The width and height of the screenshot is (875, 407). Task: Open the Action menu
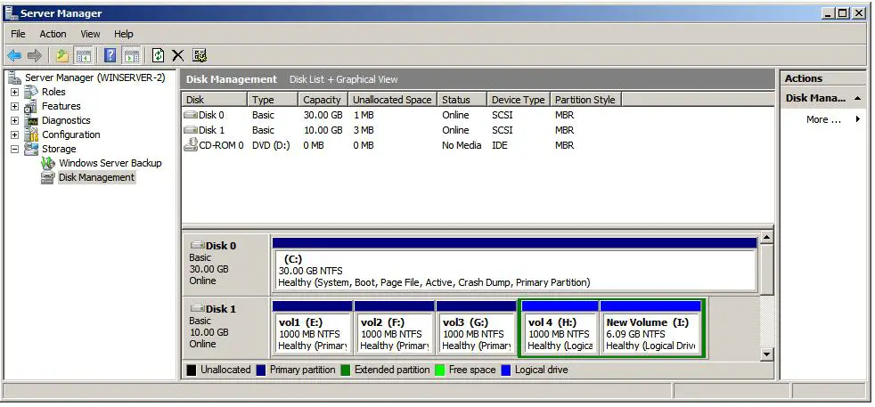(x=53, y=34)
